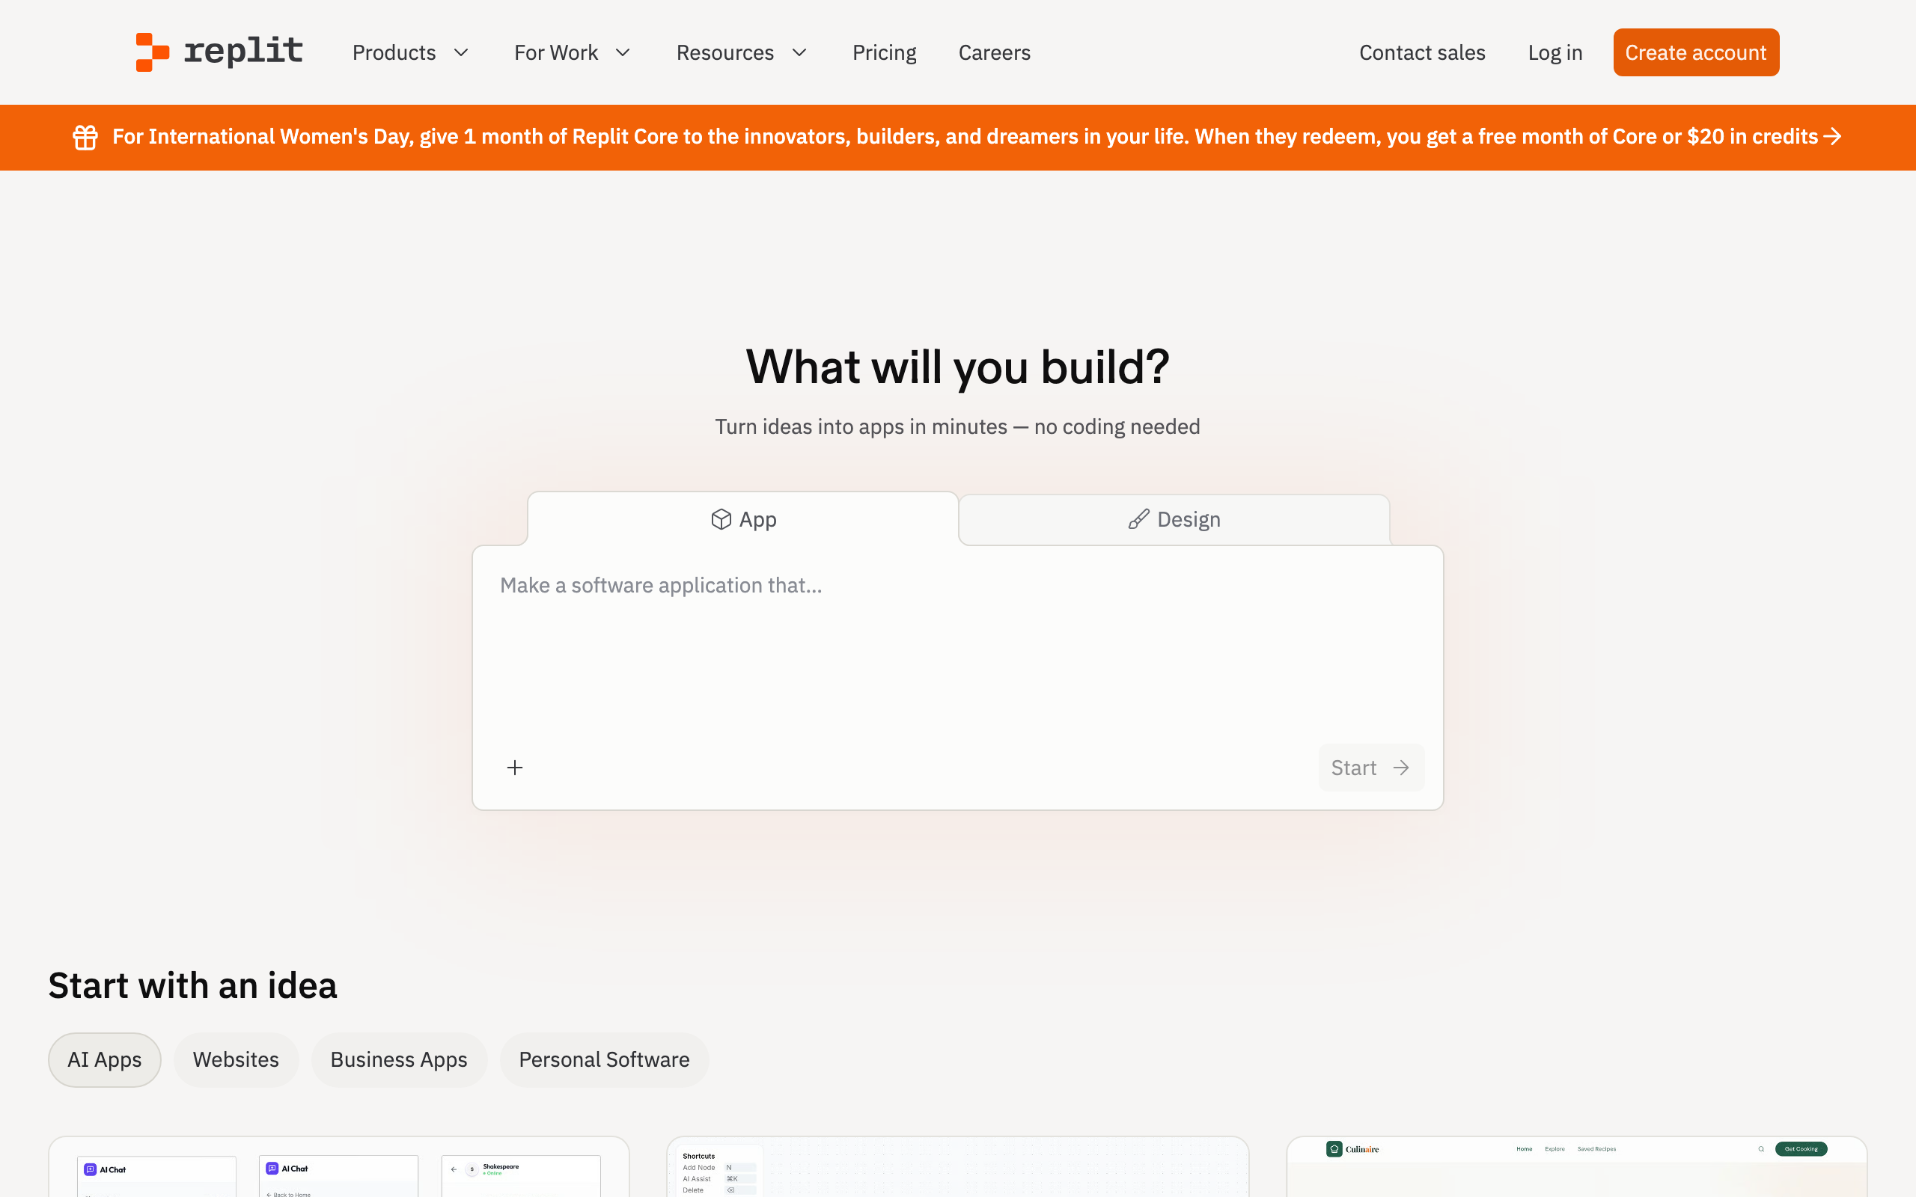Screen dimensions: 1916x1197
Task: Select the Business Apps filter chip
Action: point(398,1059)
